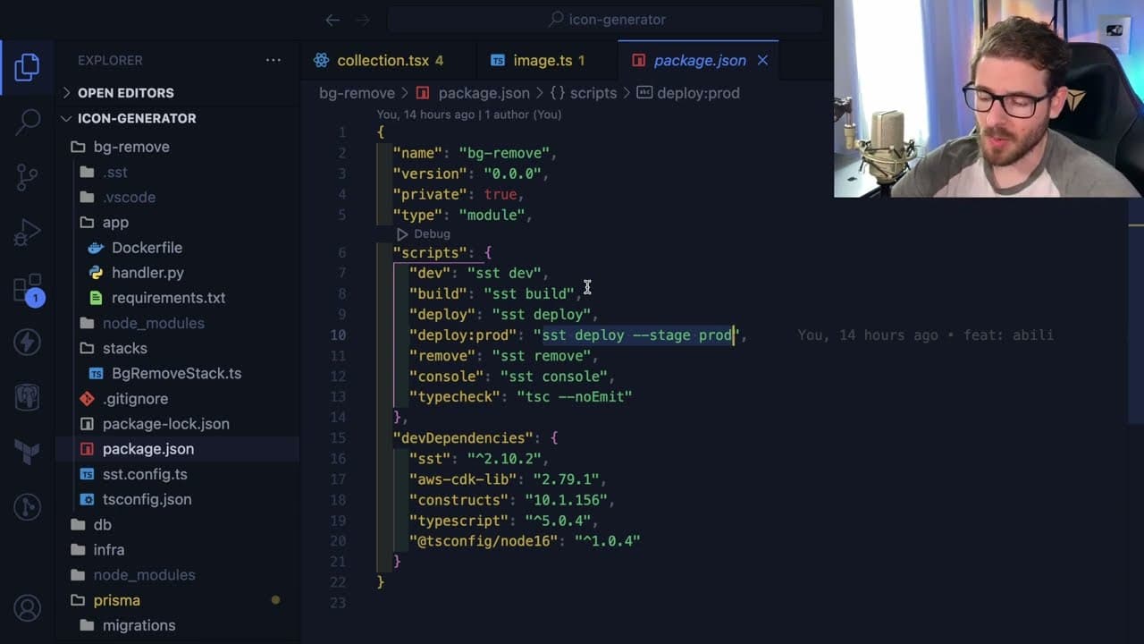
Task: Click the Debug code lens above scripts
Action: point(424,233)
